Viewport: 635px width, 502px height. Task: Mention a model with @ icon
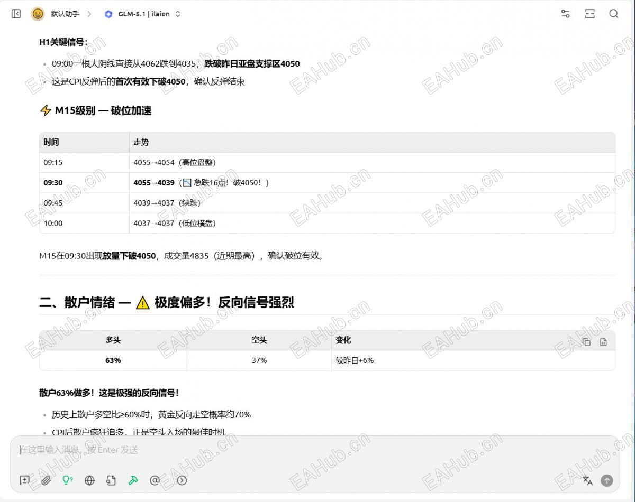click(x=155, y=480)
